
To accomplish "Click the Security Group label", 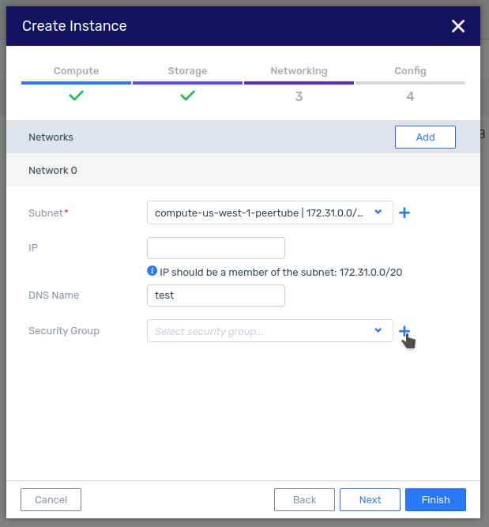I will (64, 331).
